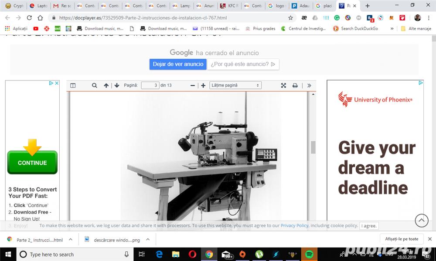Zoom in on the PDF document
Viewport: 436px width, 261px height.
(x=203, y=86)
